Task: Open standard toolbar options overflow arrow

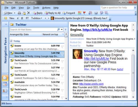Action: point(136,13)
